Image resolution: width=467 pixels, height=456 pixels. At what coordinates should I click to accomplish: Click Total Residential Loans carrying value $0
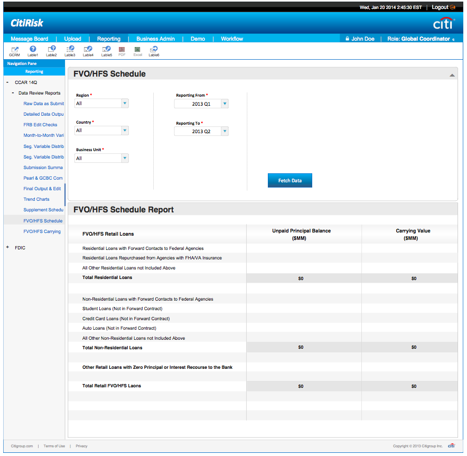pyautogui.click(x=414, y=278)
